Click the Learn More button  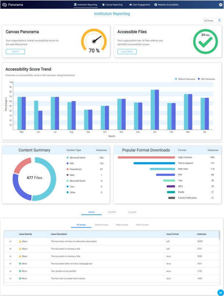coord(127,51)
